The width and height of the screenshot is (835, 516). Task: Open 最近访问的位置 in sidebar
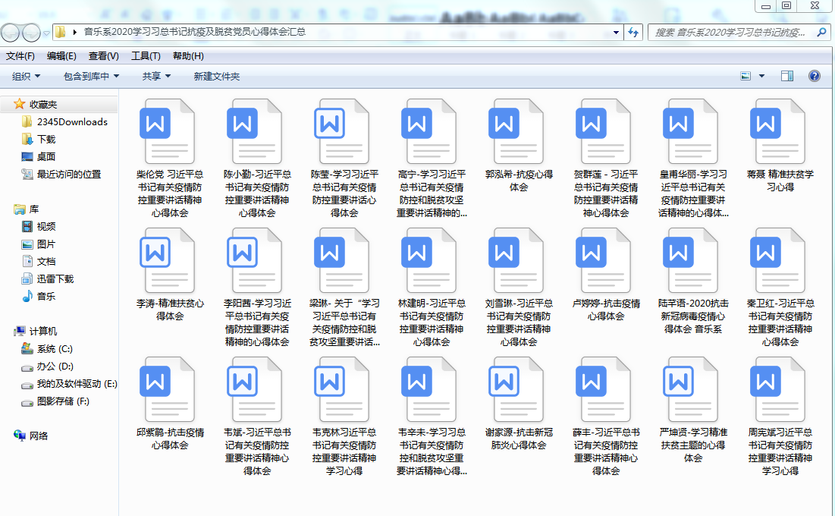pyautogui.click(x=68, y=175)
